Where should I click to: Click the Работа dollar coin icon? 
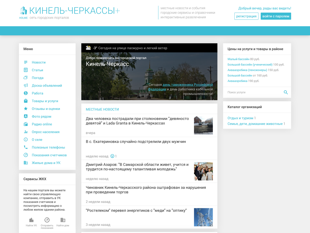click(x=26, y=93)
